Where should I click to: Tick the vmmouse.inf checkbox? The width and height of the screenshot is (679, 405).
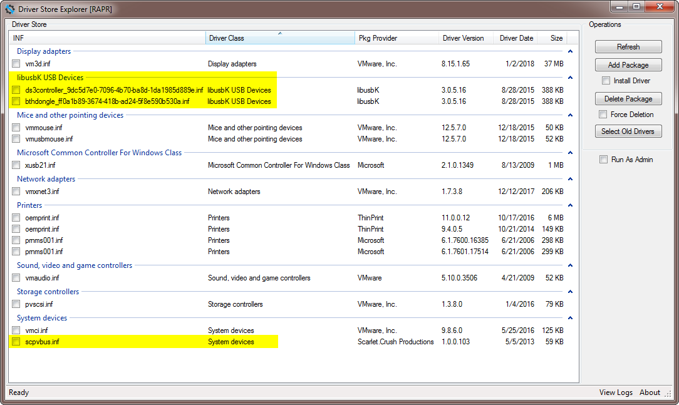coord(16,128)
